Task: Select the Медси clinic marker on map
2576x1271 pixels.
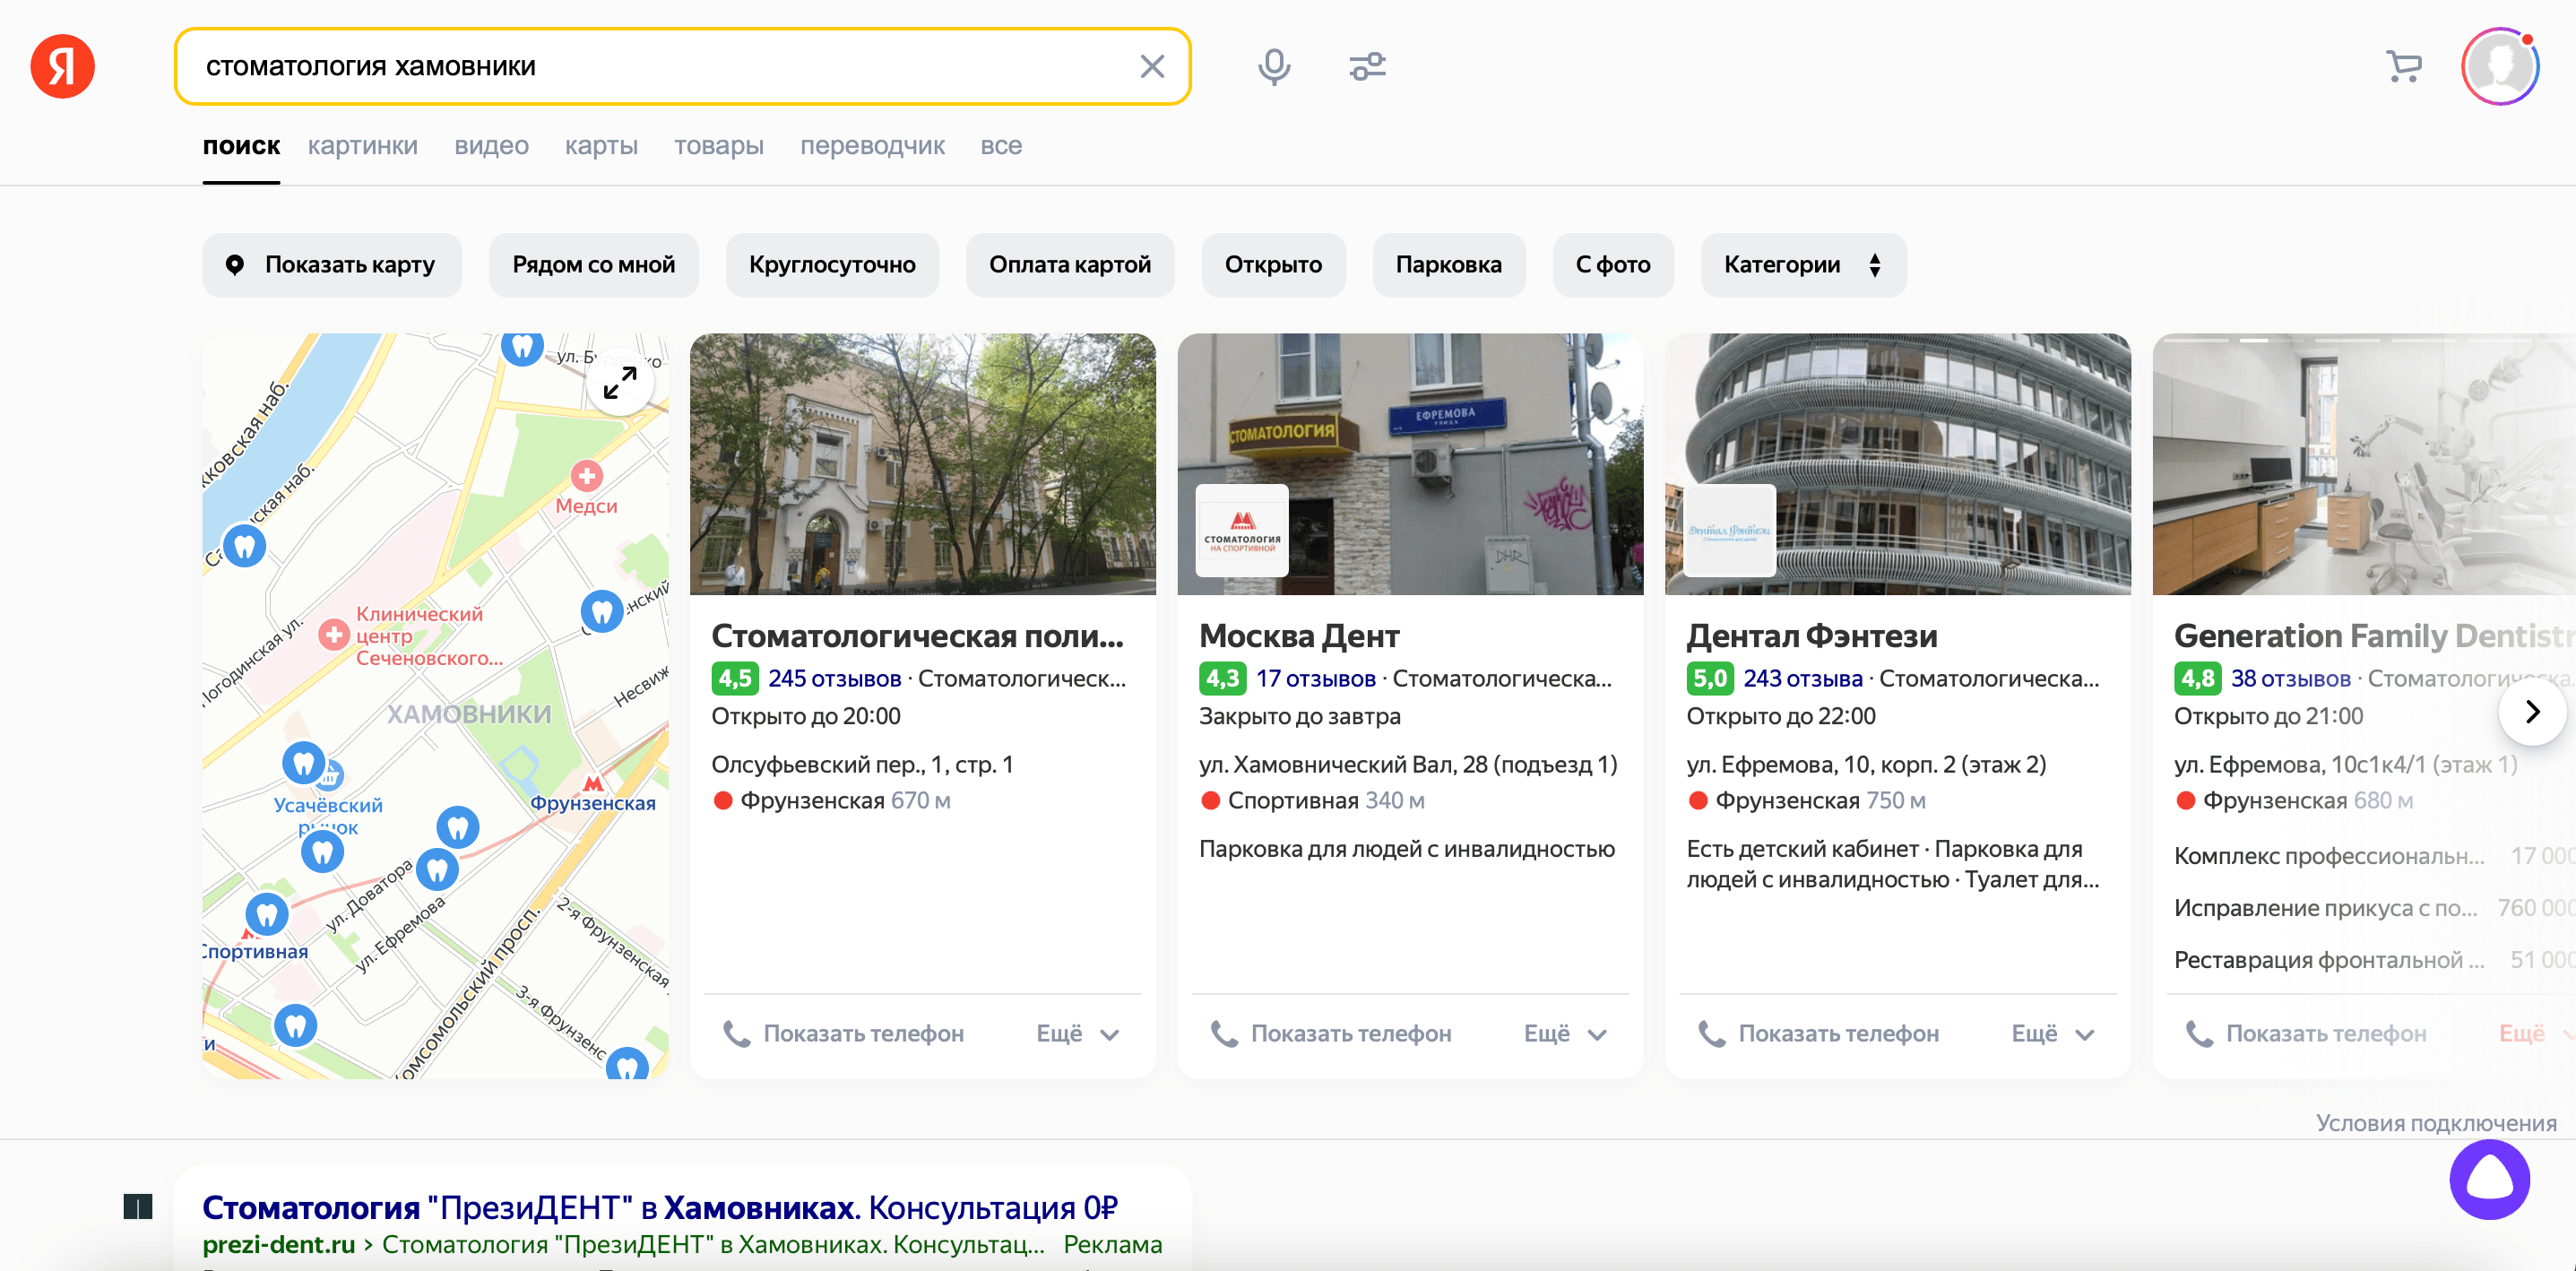Action: 586,476
